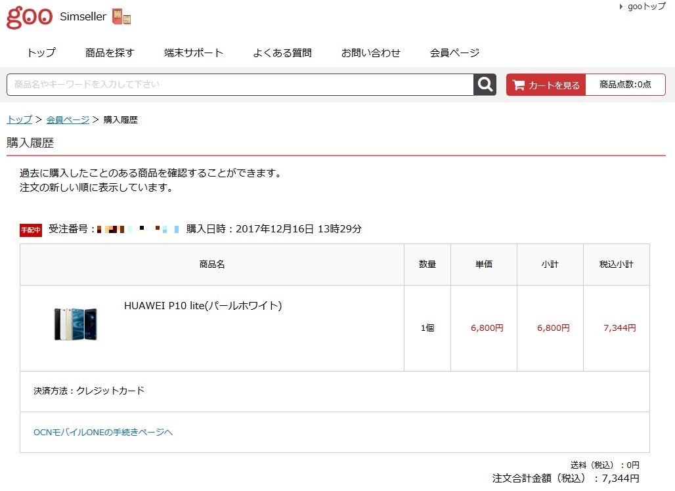675x491 pixels.
Task: Open cart via カートを見る button
Action: coord(546,85)
